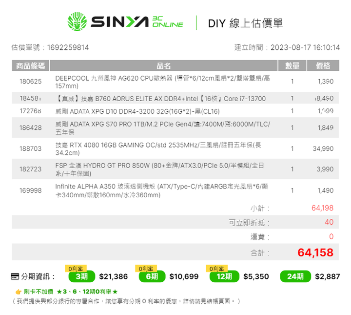Click barcode 182723
Screen dimensions: 351x315
click(x=31, y=169)
